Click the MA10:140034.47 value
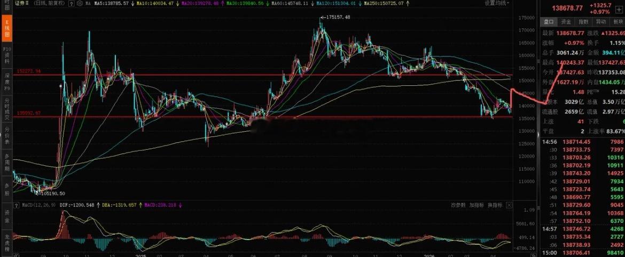This screenshot has width=625, height=257. click(x=154, y=4)
